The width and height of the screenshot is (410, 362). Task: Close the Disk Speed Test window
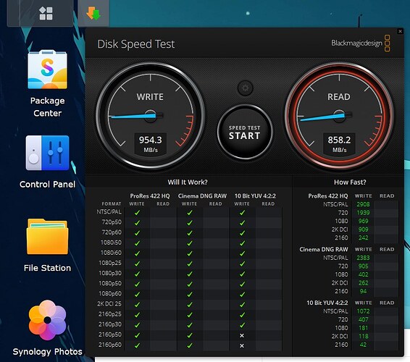point(400,31)
